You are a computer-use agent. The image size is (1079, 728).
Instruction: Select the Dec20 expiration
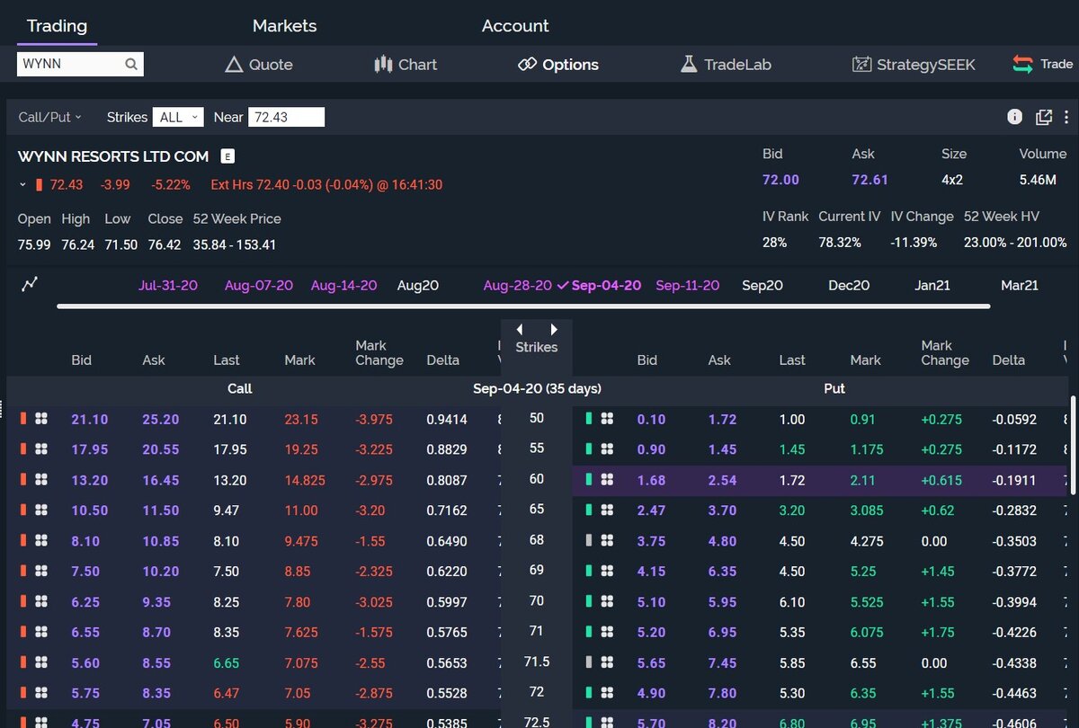coord(849,285)
